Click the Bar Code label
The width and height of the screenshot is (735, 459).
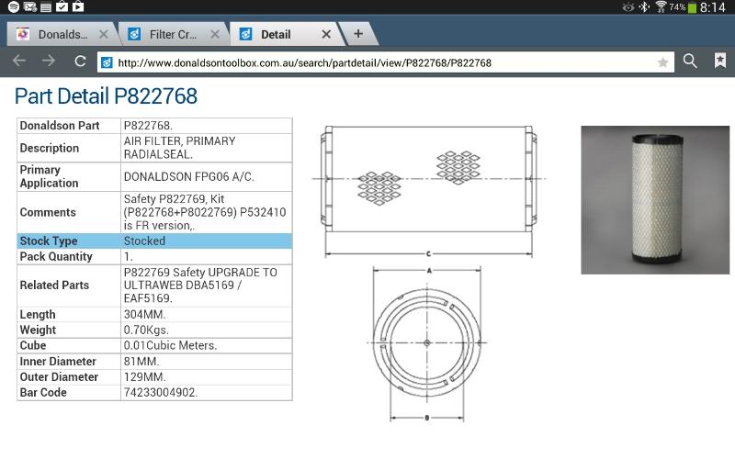tap(43, 393)
